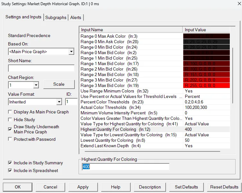Select the Lowest Quantity for Coloring input name
Screen dimensions: 242x193
(113, 140)
